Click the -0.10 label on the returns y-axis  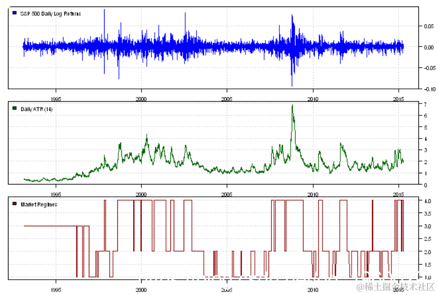(429, 89)
